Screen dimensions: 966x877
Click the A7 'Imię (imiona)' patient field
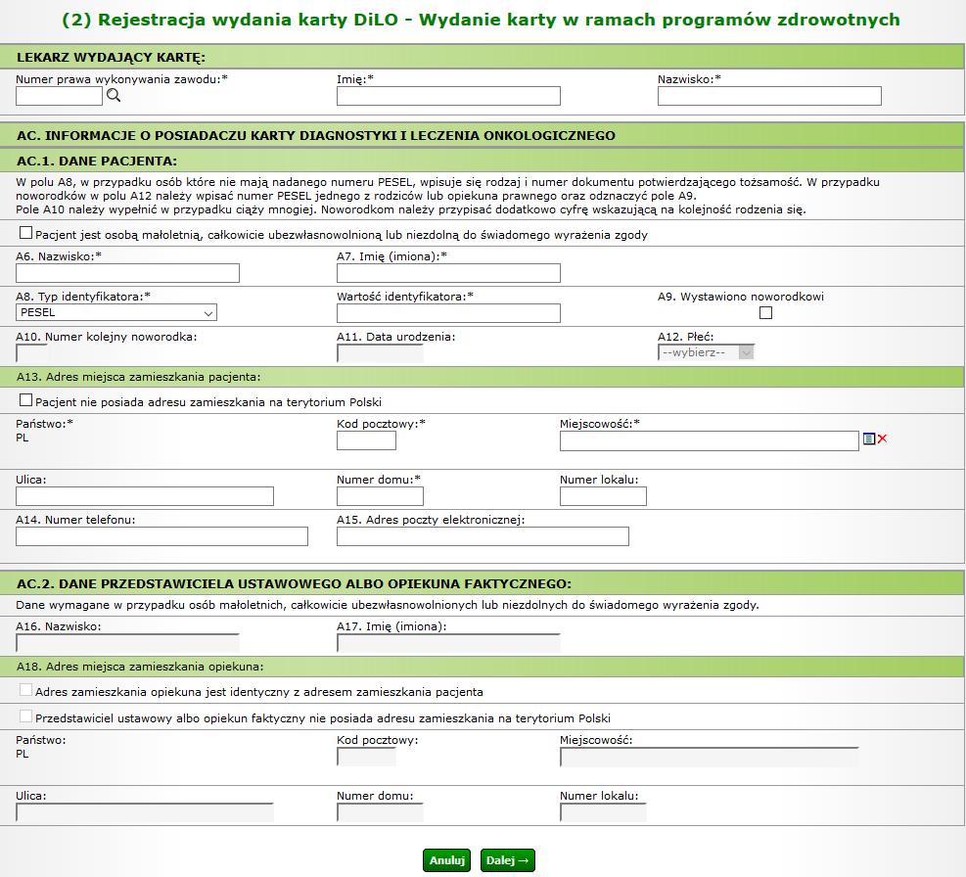coord(448,273)
